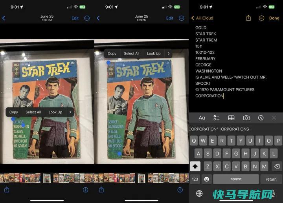
Task: Open the markup pen tool in Notes
Action: (x=261, y=118)
